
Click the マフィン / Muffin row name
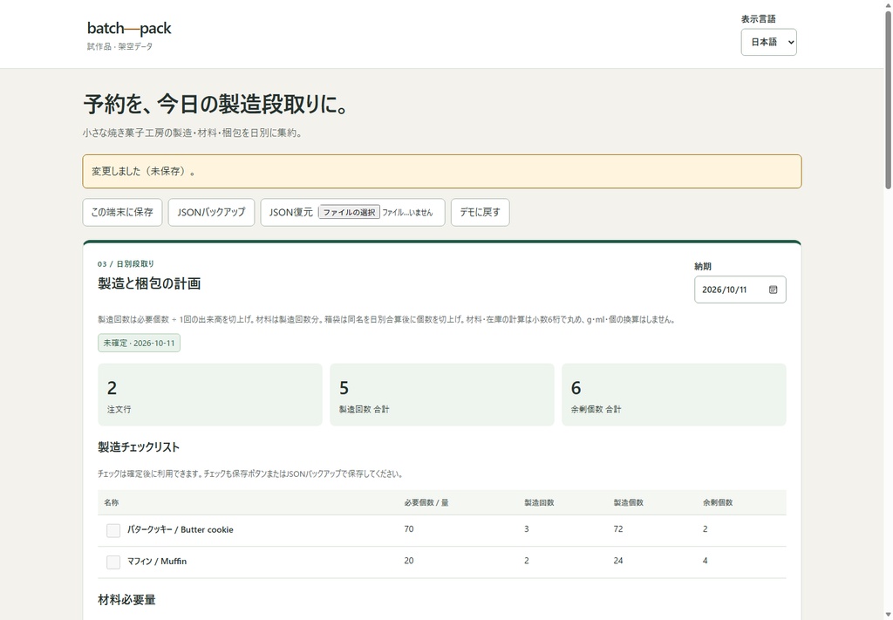(x=157, y=562)
